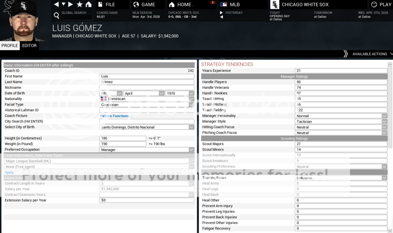Click the global search magnifier icon
Viewport: 393px width, 233px height.
(57, 16)
